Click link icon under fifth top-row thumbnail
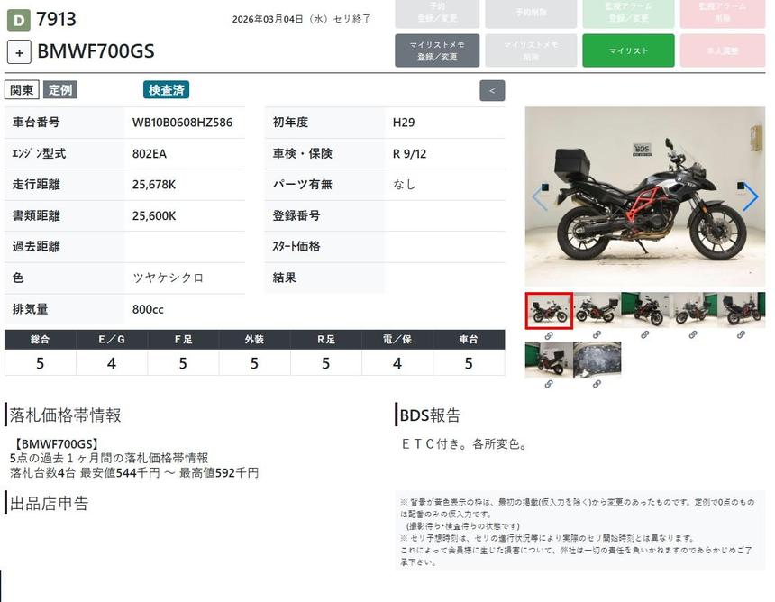 point(741,335)
